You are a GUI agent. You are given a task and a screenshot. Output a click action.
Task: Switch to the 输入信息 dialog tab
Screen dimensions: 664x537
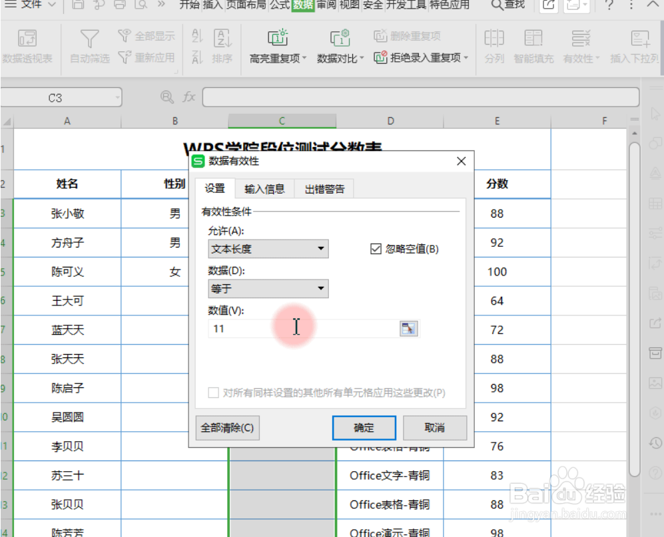click(x=264, y=189)
